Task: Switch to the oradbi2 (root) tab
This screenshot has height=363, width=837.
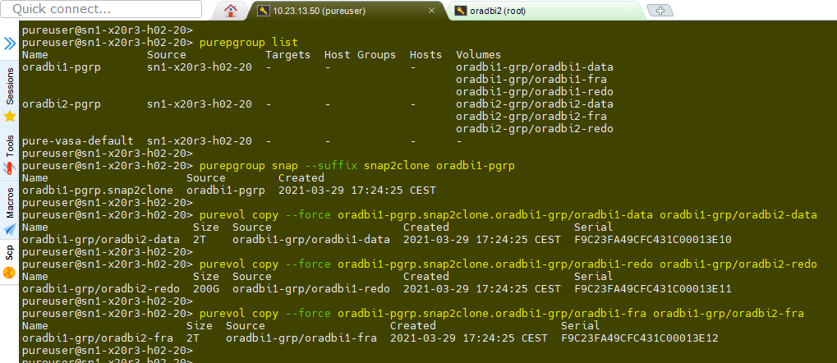Action: pos(545,11)
